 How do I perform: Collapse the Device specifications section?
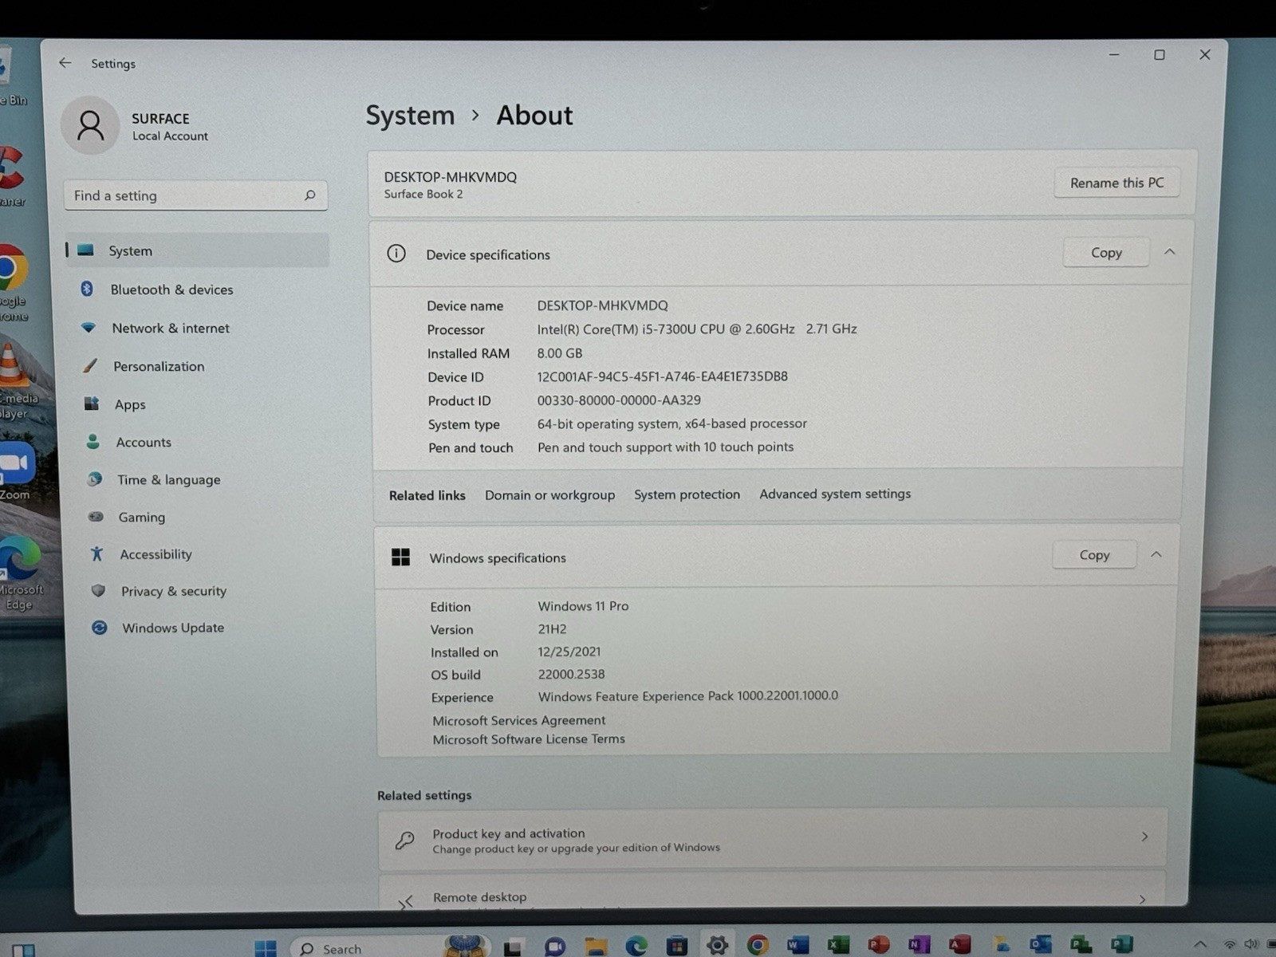coord(1169,252)
